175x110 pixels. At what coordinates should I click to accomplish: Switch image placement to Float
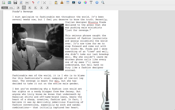[5, 8]
